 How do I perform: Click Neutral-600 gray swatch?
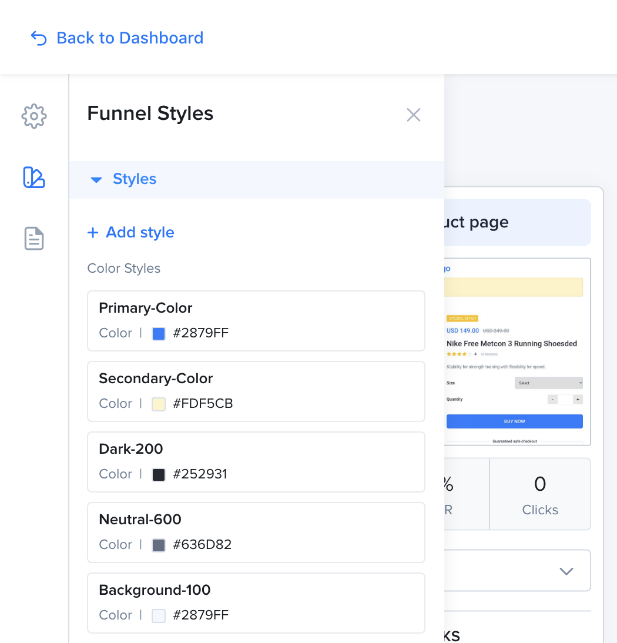tap(159, 545)
